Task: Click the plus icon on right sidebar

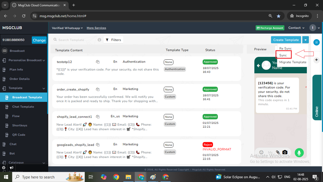Action: tap(316, 60)
